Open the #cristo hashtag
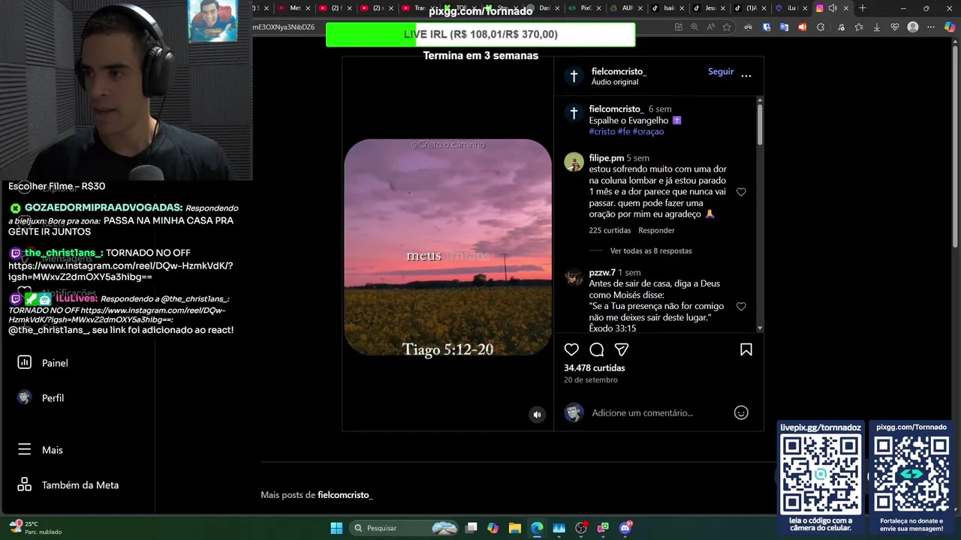This screenshot has width=961, height=540. pyautogui.click(x=602, y=131)
